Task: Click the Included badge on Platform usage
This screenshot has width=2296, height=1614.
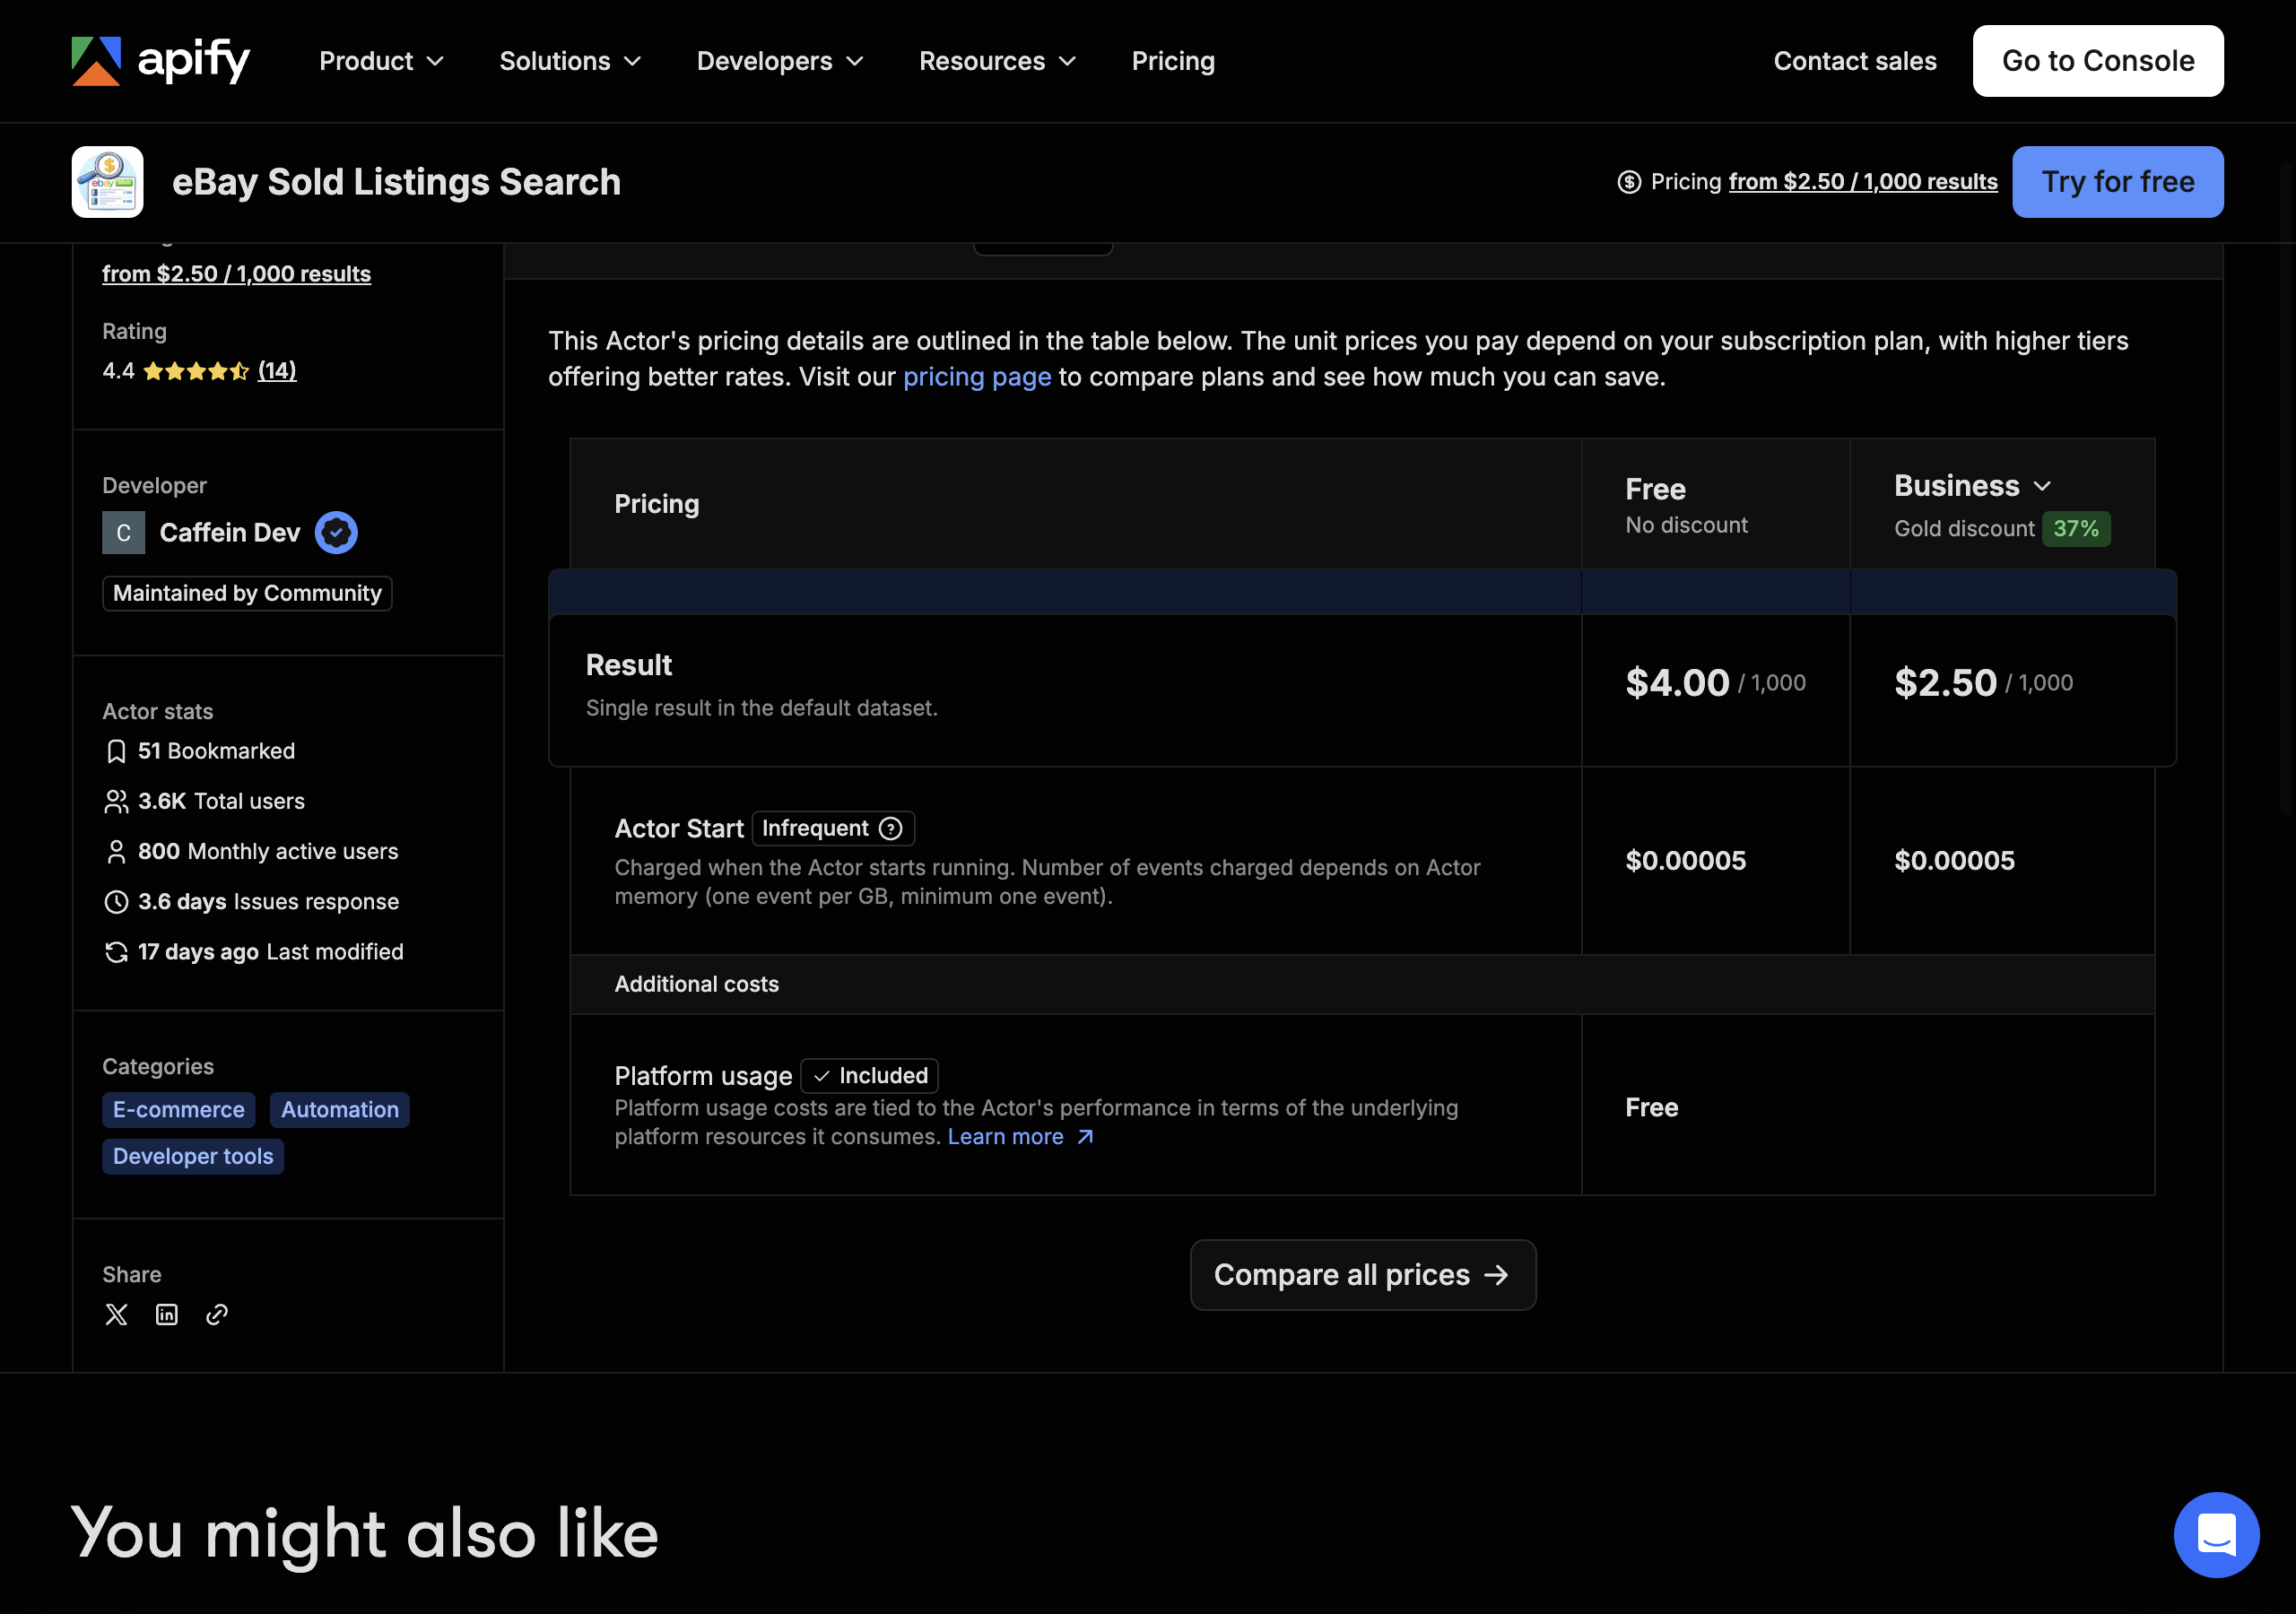Action: (x=869, y=1076)
